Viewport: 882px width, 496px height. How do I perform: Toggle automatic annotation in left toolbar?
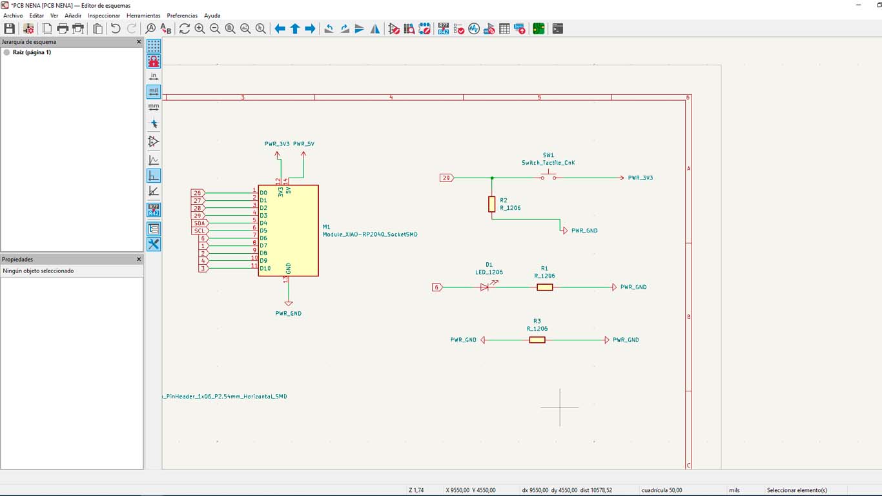[x=154, y=210]
